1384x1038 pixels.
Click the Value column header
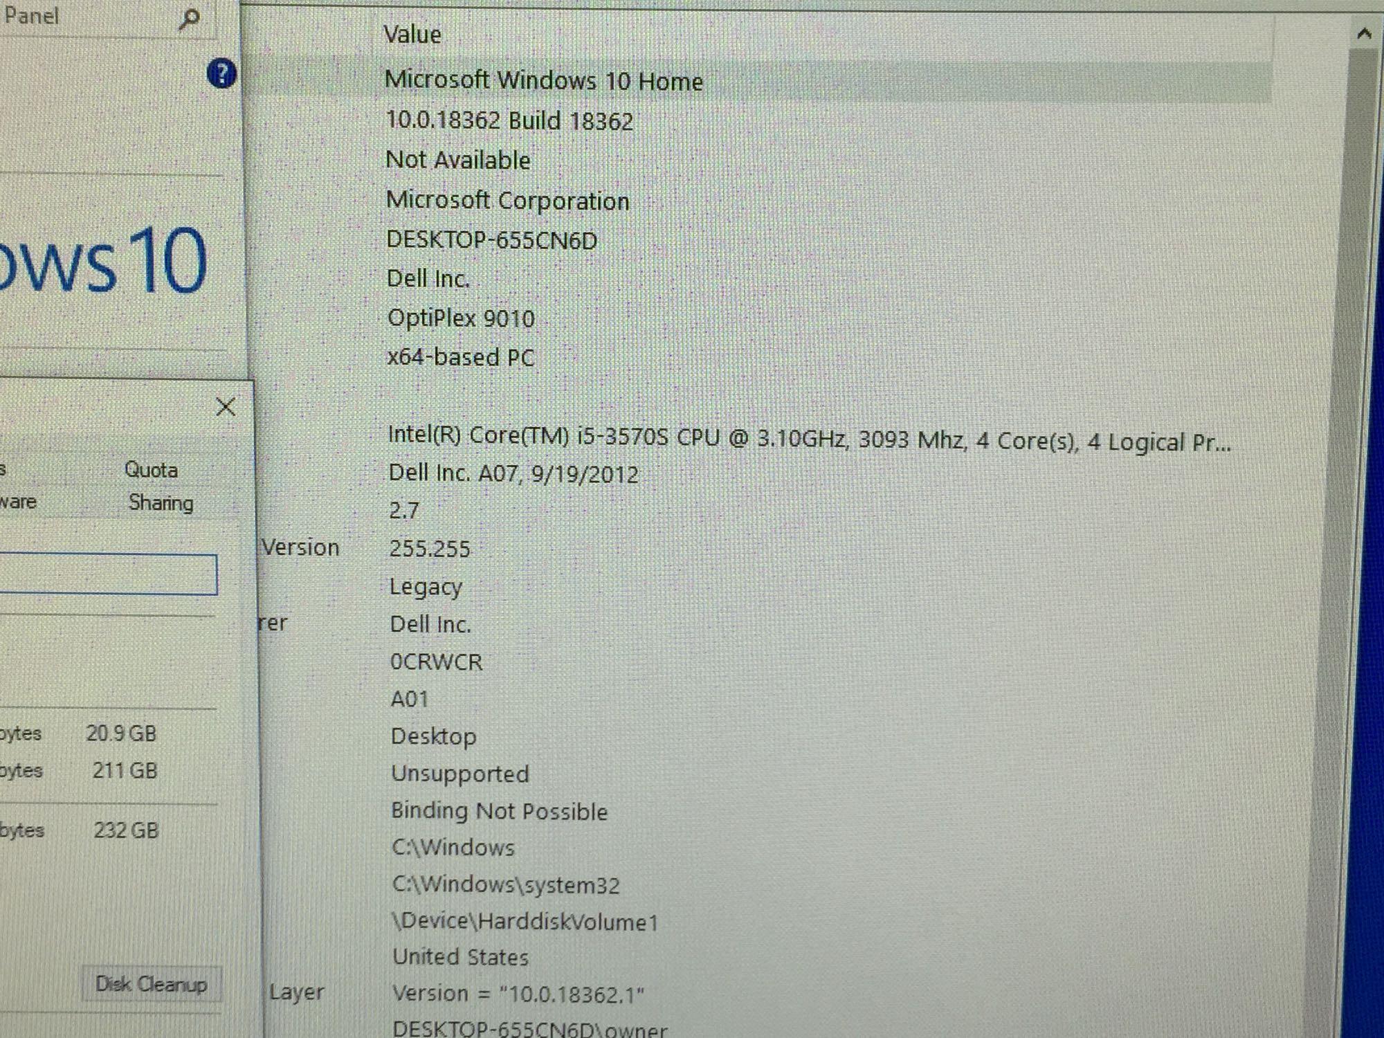pos(412,34)
